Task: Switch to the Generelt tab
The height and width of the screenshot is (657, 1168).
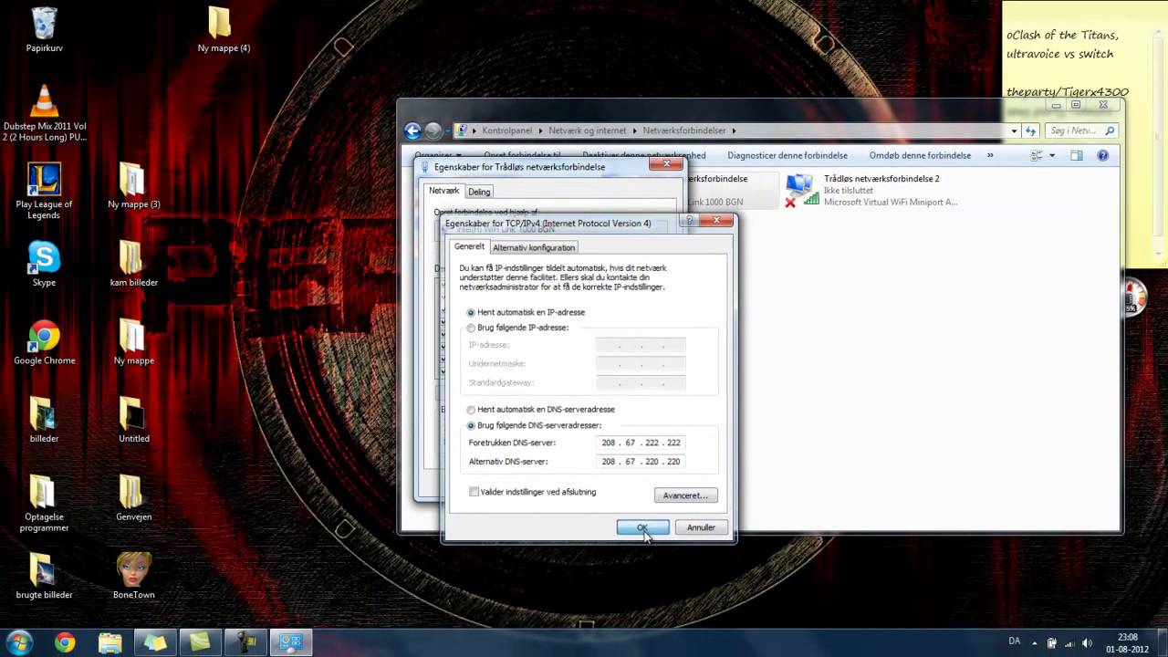Action: (470, 246)
